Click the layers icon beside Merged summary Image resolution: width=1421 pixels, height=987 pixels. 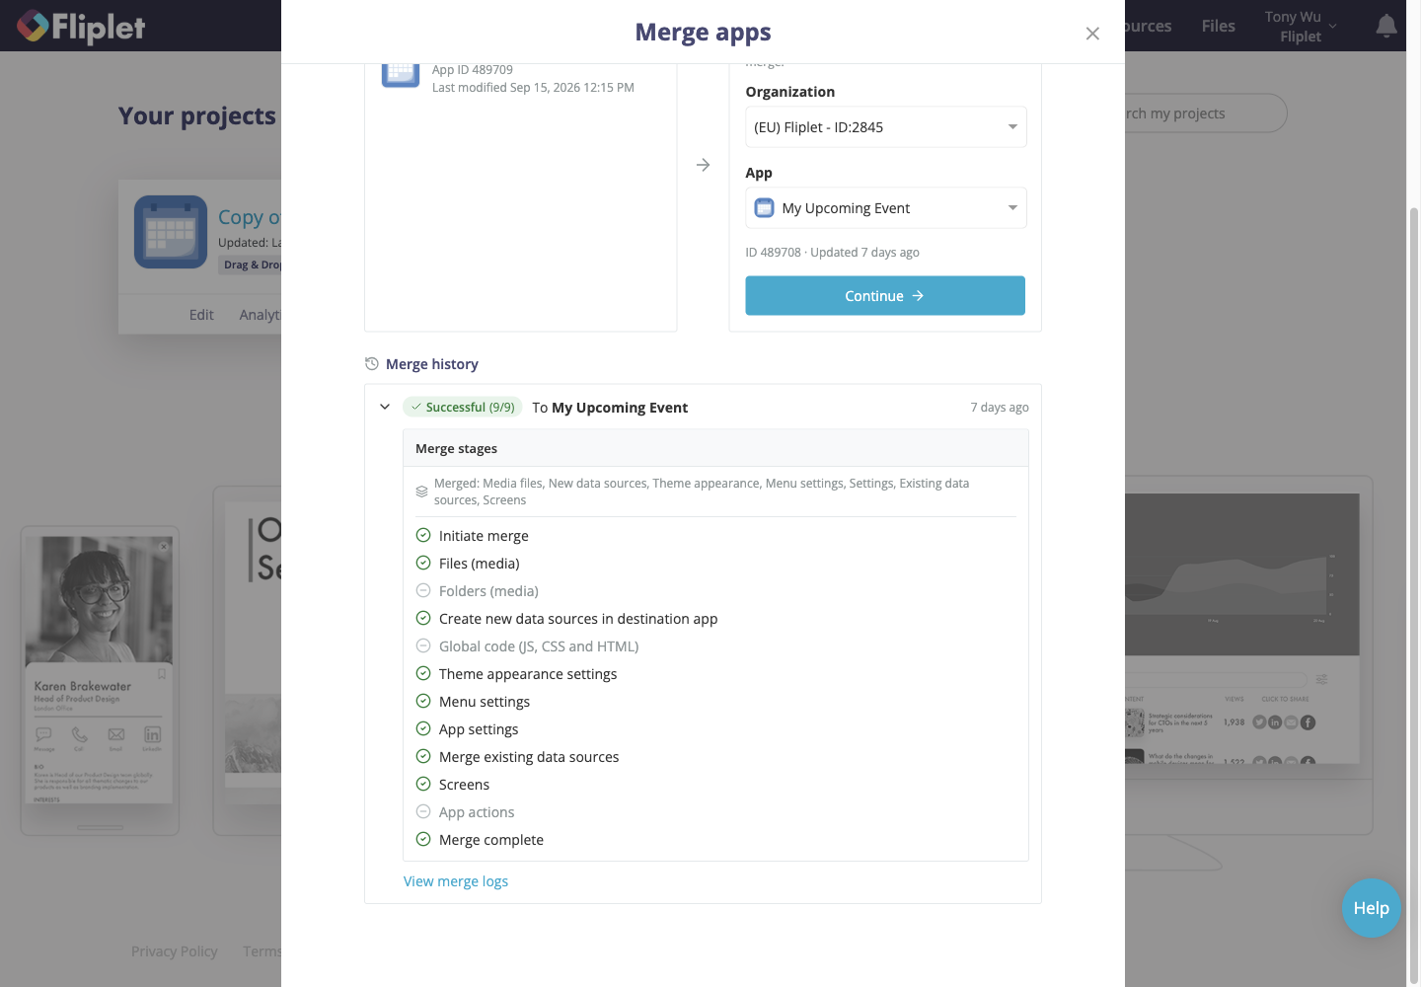[x=421, y=492]
